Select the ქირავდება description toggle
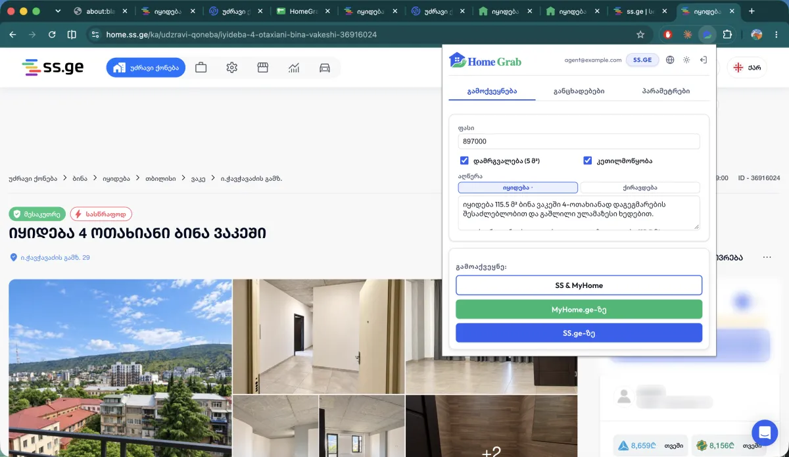 pos(640,187)
